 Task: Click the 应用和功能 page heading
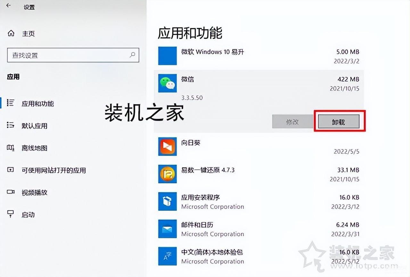point(190,33)
